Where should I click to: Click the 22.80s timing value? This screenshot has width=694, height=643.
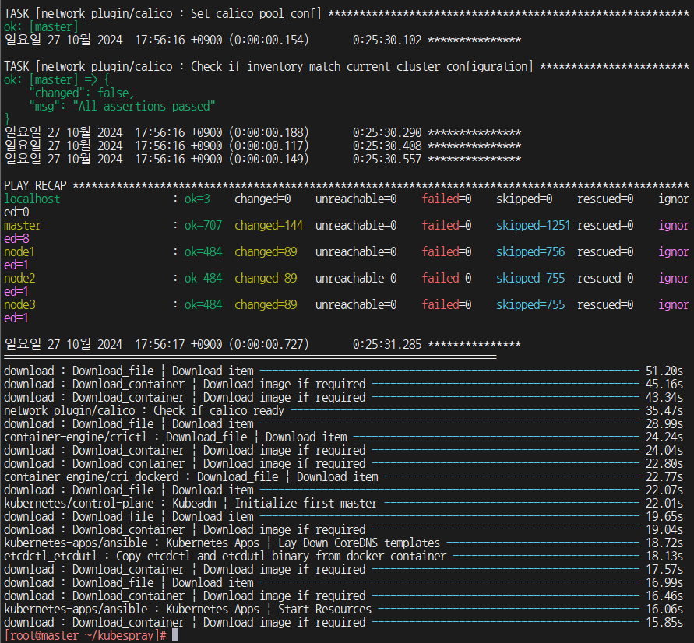tap(664, 464)
